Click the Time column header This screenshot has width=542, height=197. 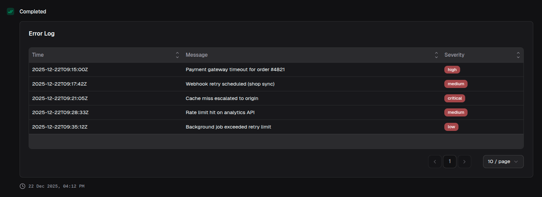pos(38,55)
